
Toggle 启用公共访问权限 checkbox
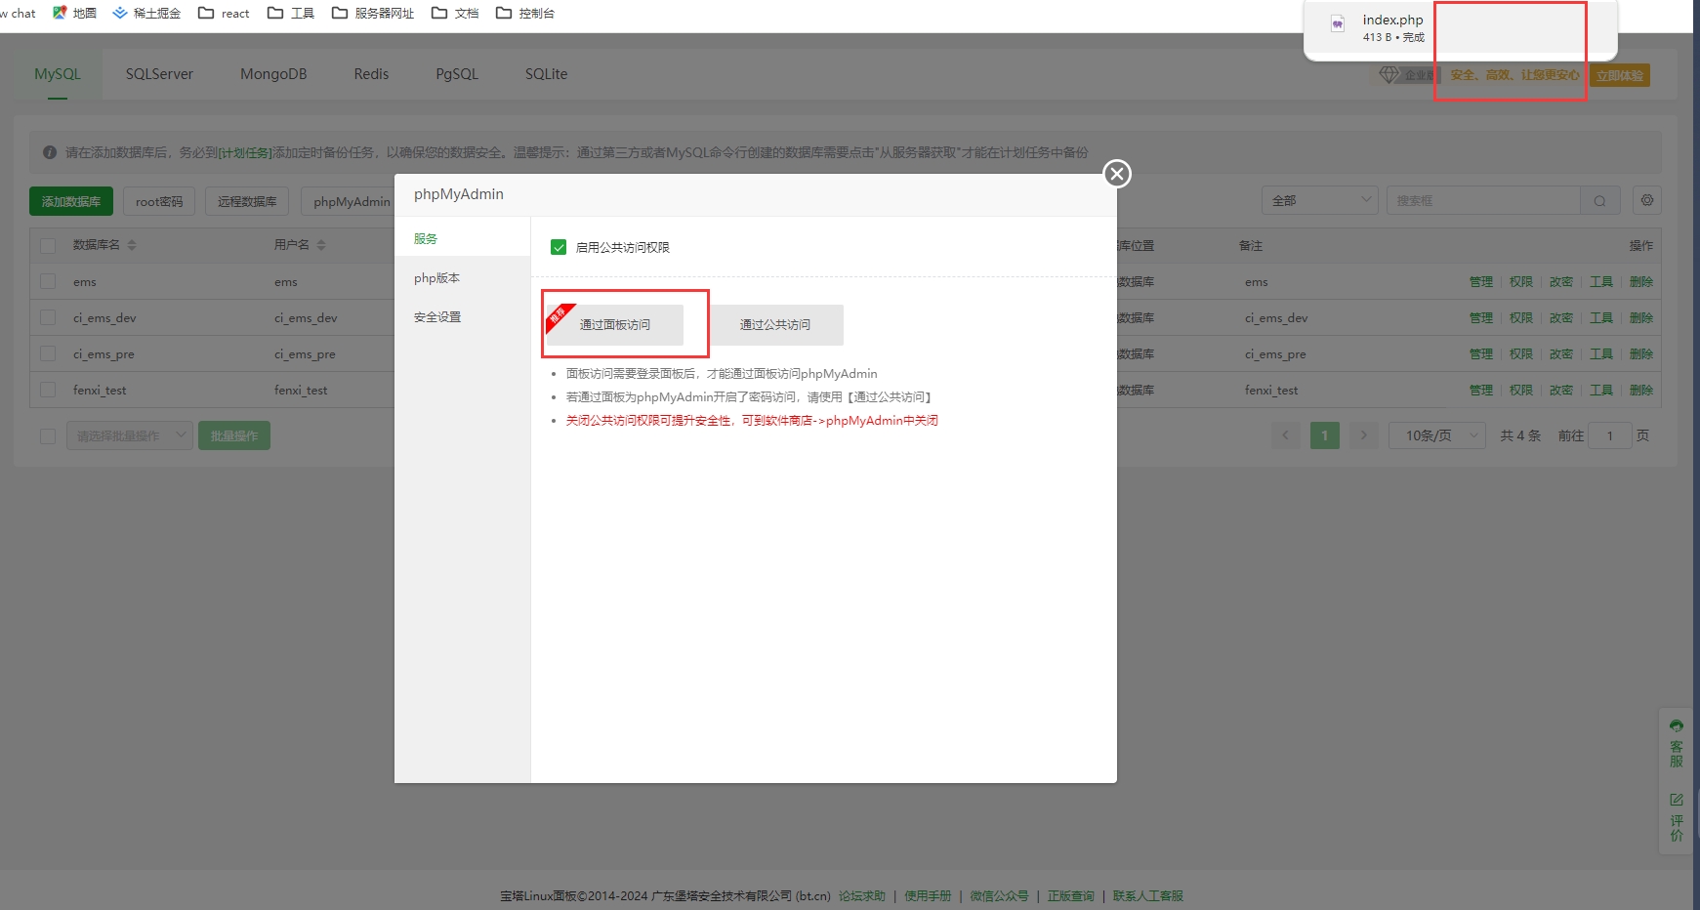(559, 247)
